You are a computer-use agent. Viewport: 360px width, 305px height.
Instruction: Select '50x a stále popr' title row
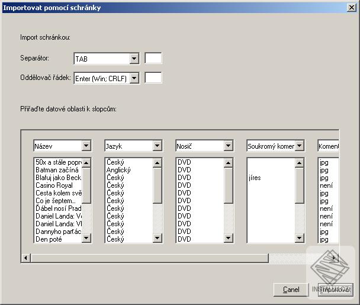coord(58,162)
